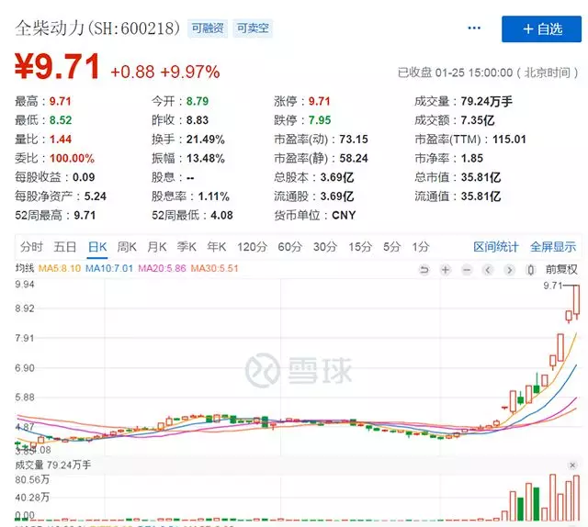Toggle the candlestick style icon
This screenshot has height=527, width=588.
coord(531,270)
